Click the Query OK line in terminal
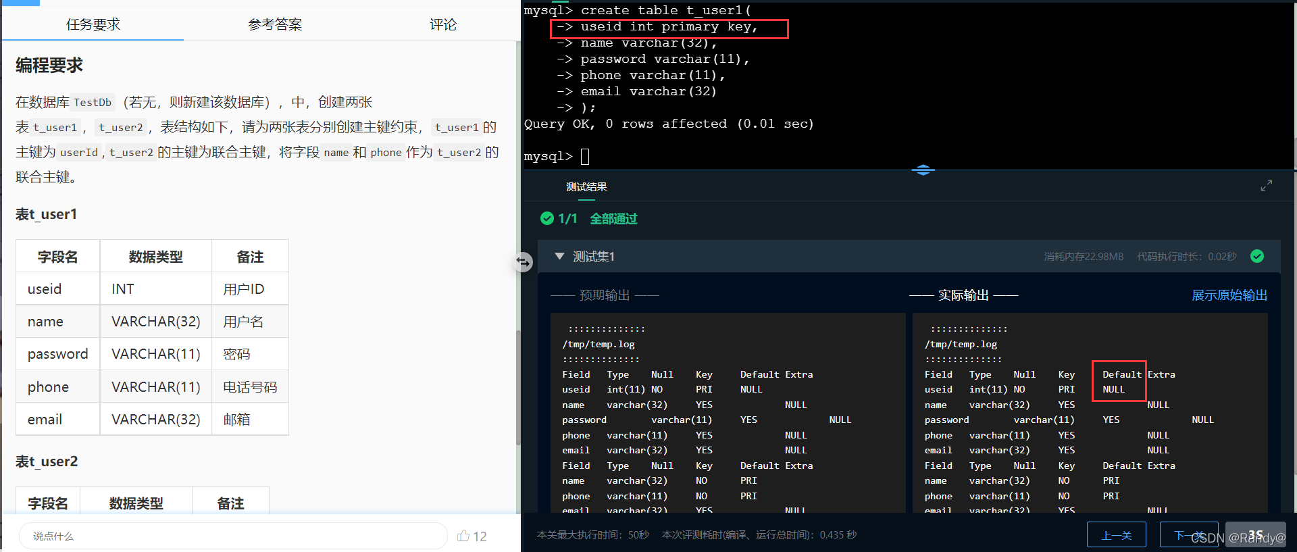 669,124
